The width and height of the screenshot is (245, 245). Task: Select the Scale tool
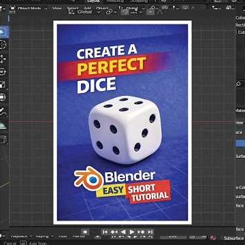click(3, 85)
